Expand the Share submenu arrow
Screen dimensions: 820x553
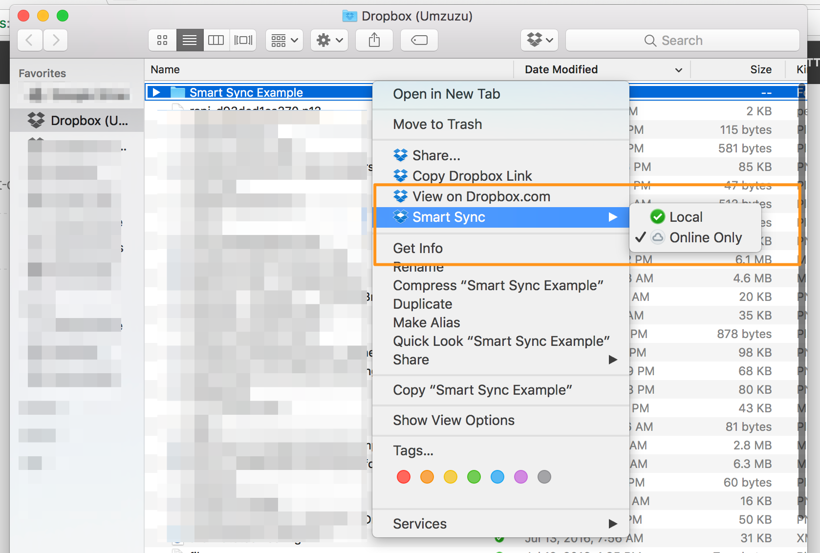pos(613,360)
